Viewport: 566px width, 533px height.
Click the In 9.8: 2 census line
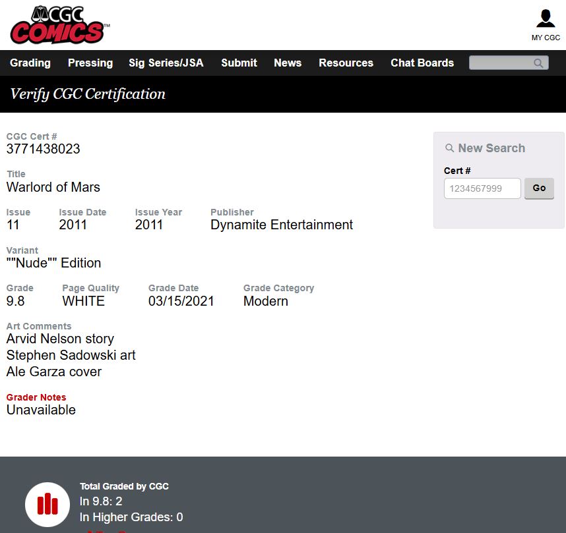(x=101, y=501)
